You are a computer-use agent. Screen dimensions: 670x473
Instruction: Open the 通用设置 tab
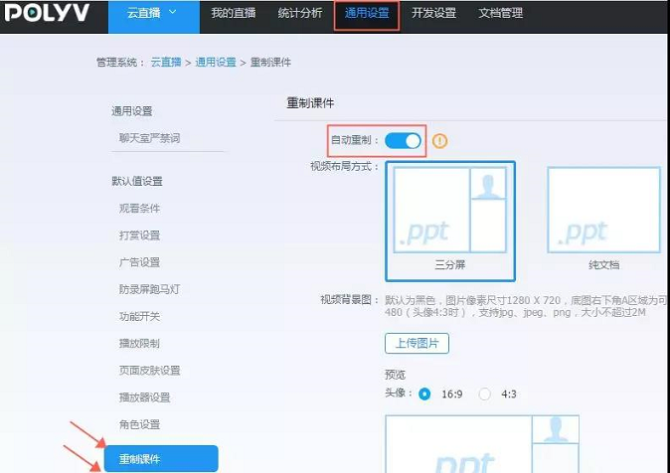point(366,14)
